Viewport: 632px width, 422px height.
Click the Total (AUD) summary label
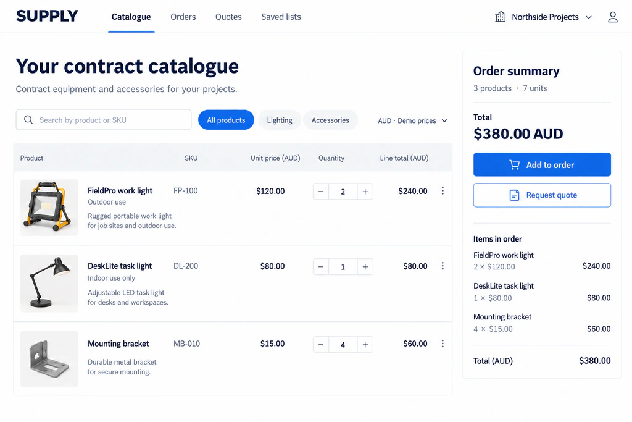493,361
